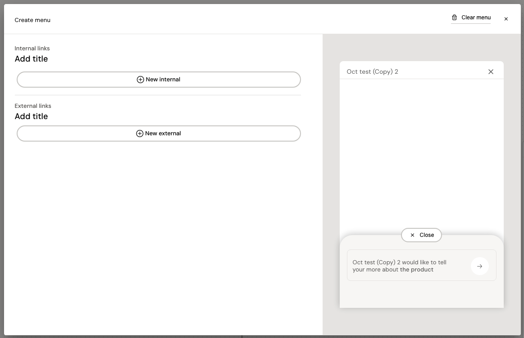The width and height of the screenshot is (524, 338).
Task: Select the Internal links section label
Action: click(x=32, y=49)
